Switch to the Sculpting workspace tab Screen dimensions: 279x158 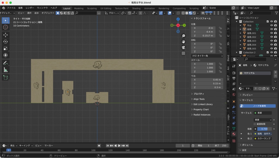[92, 8]
